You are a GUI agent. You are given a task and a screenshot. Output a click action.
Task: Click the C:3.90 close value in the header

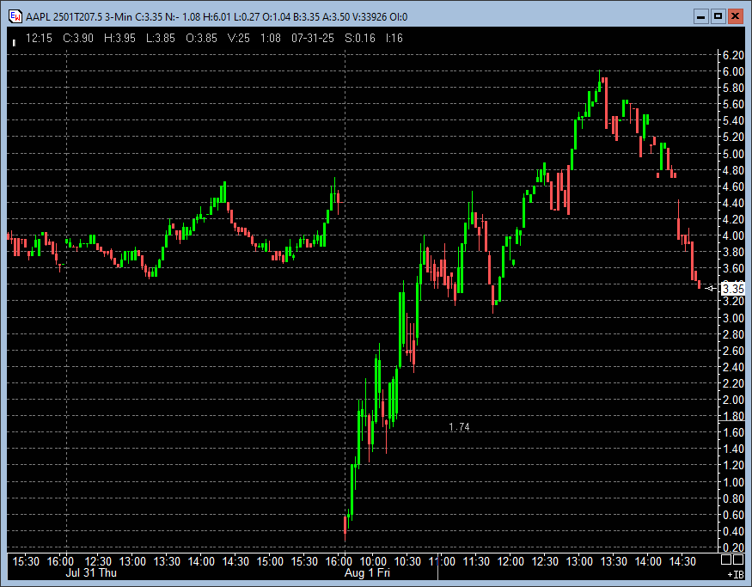pyautogui.click(x=78, y=38)
